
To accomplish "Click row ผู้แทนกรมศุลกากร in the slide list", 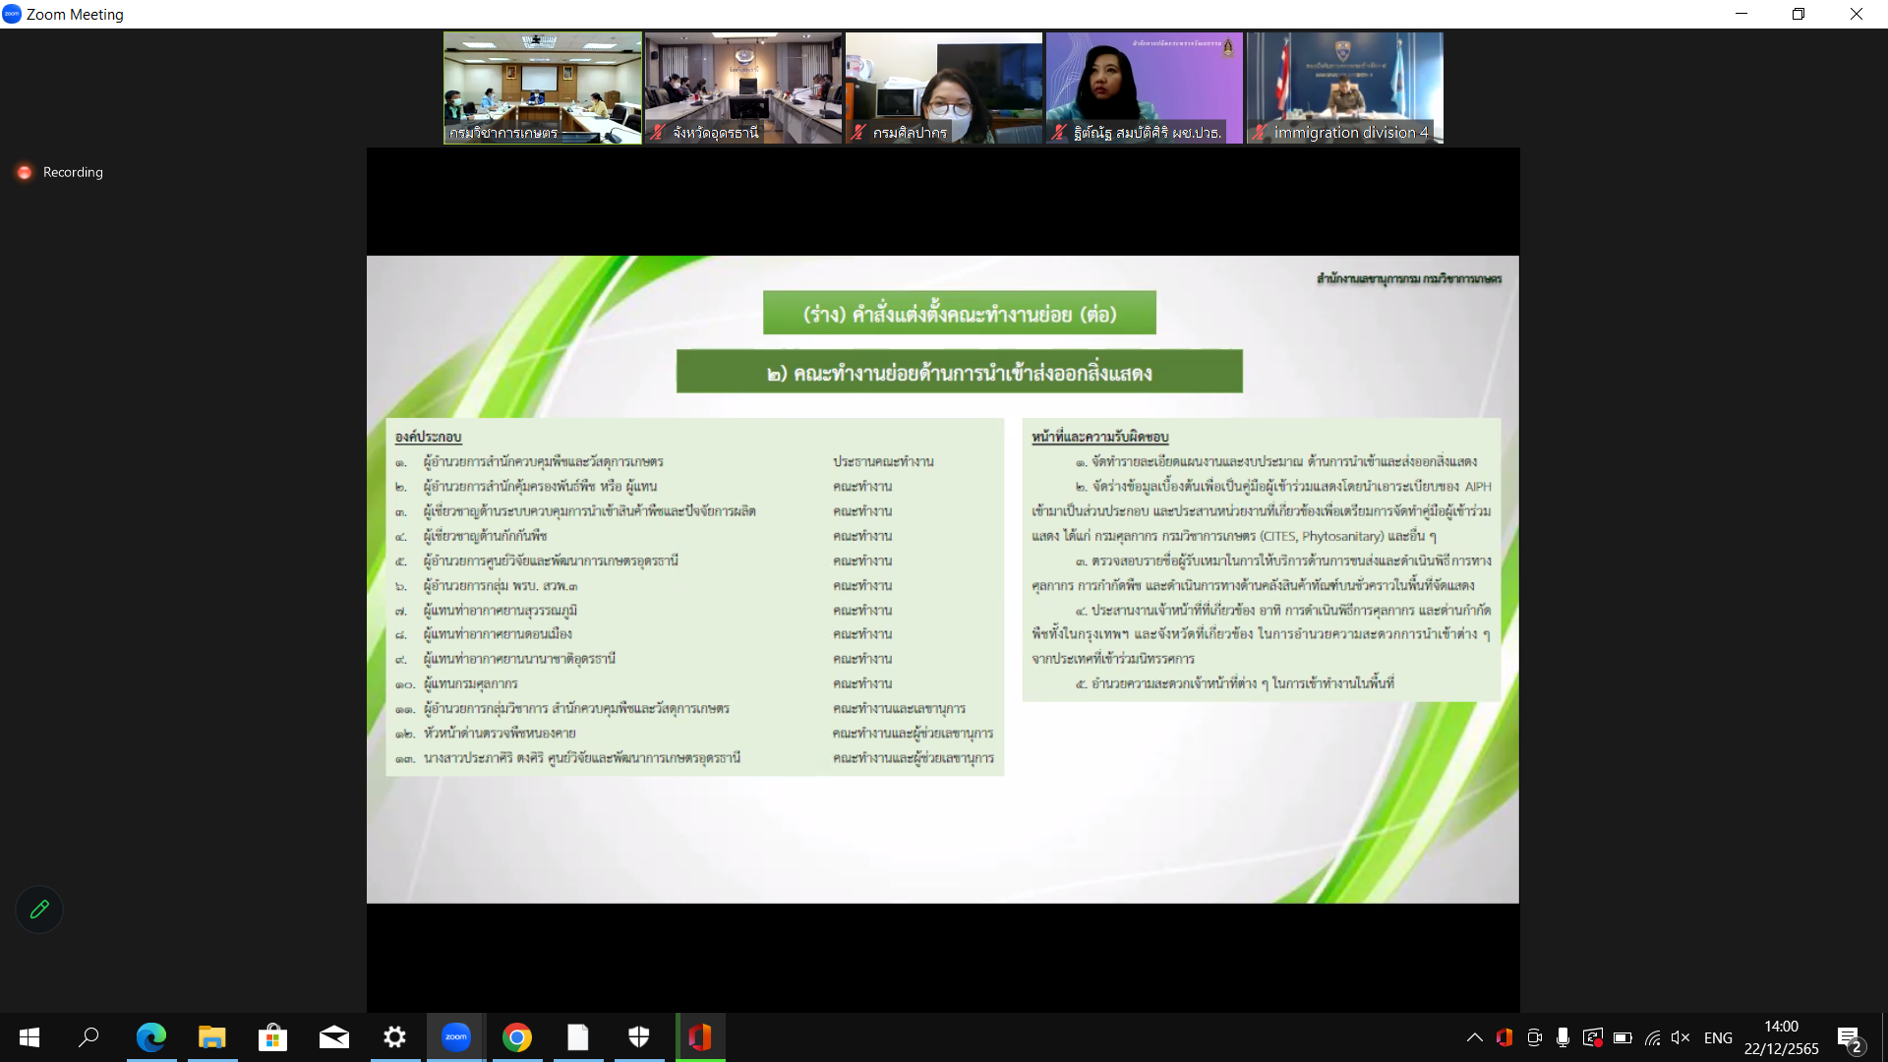I will tap(470, 683).
